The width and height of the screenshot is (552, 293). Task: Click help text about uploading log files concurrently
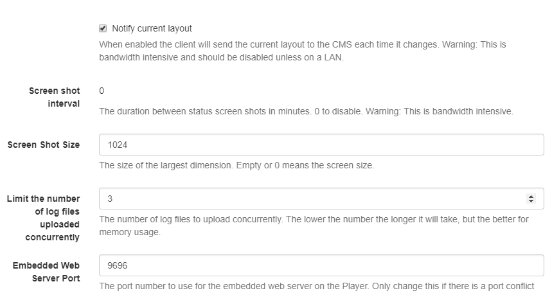314,226
